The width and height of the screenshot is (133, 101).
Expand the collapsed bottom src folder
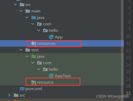click(x=9, y=95)
